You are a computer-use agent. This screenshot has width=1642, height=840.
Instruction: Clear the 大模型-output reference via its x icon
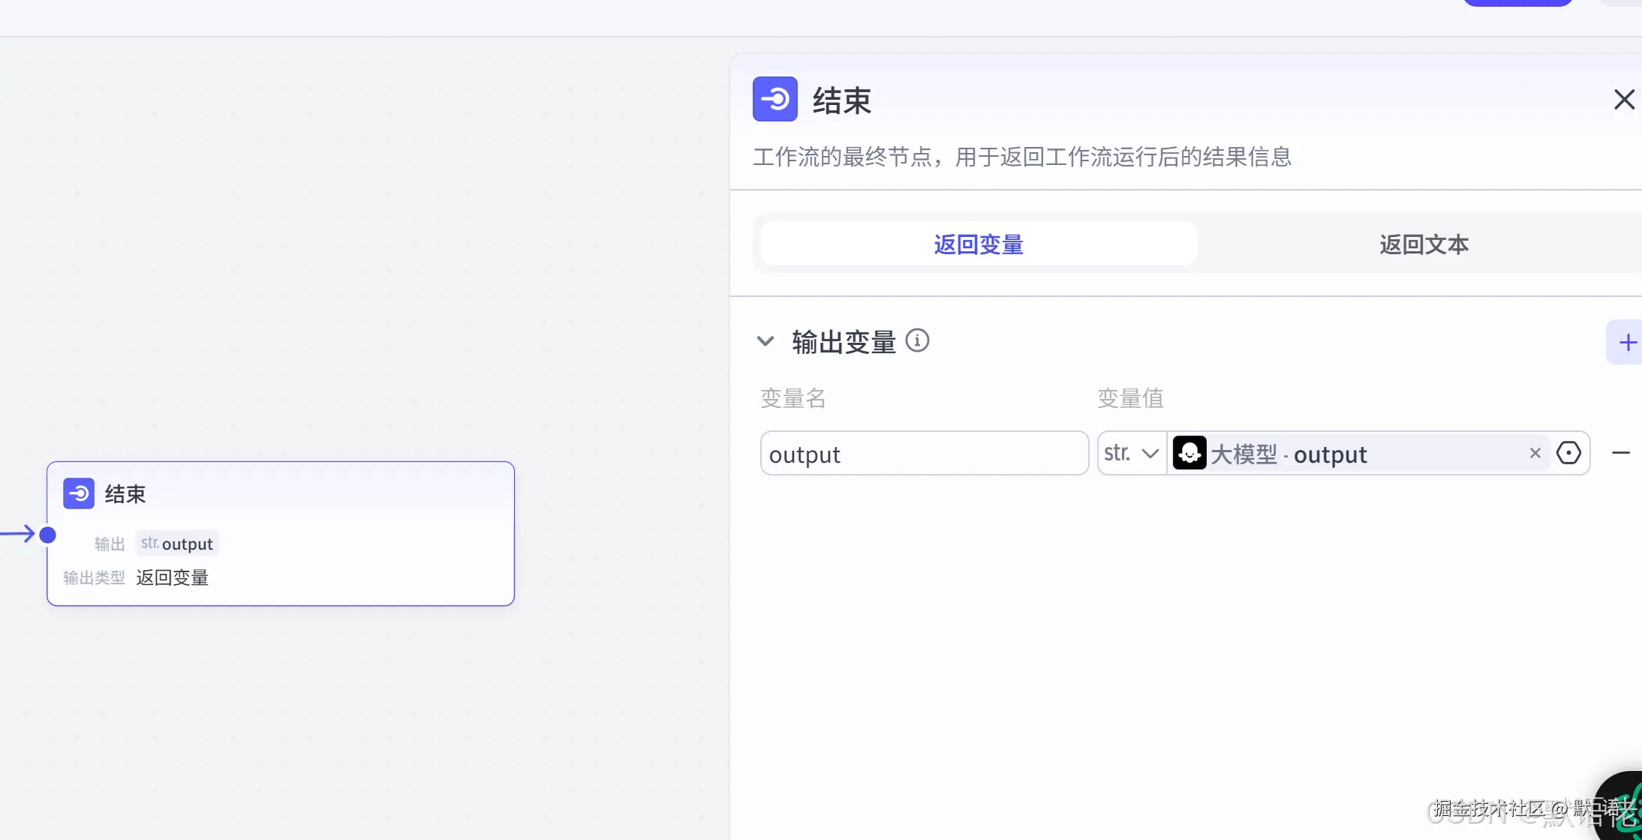1535,453
